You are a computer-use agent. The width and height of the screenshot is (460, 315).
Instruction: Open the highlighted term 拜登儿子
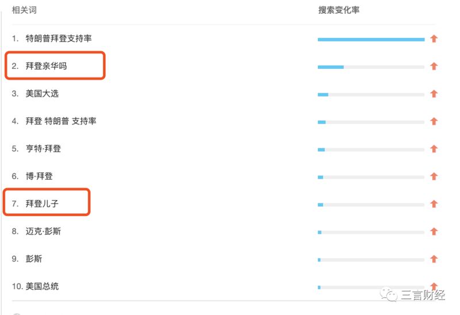[42, 203]
